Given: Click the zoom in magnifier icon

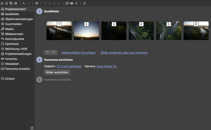Looking at the screenshot, I should [x=45, y=3].
